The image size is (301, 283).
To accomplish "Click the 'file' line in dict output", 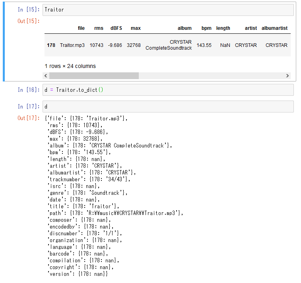I will [x=86, y=118].
